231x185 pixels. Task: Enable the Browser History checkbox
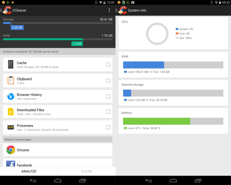click(x=108, y=96)
